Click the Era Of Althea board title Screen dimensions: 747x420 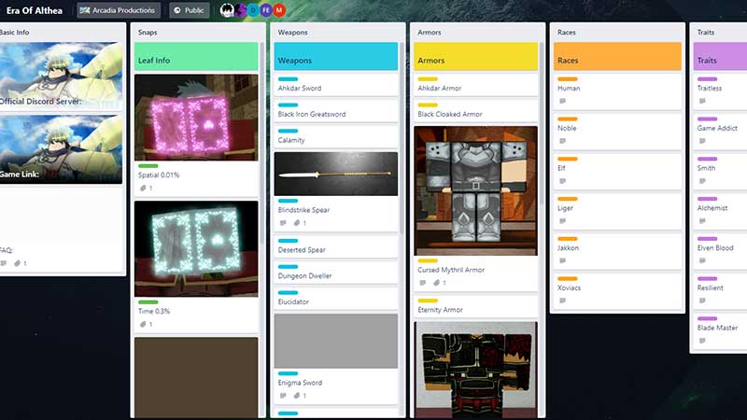(x=35, y=10)
